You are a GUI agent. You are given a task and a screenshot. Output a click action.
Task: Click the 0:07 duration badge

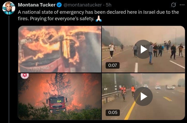[x=113, y=65]
